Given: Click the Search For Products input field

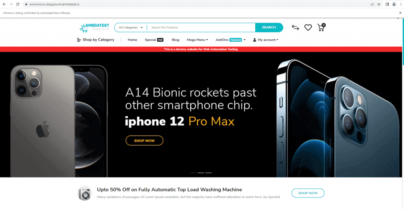Looking at the screenshot, I should pyautogui.click(x=201, y=28).
